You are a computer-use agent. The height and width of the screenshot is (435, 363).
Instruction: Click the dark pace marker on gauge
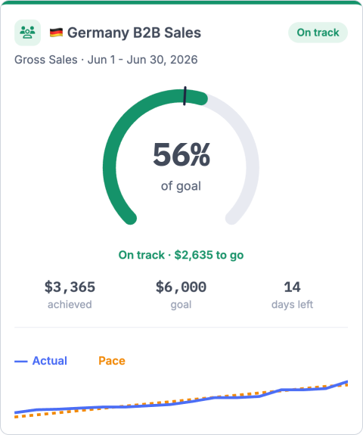pos(185,96)
